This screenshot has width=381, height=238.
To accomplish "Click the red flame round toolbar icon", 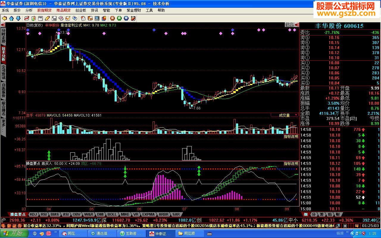I will (x=133, y=18).
